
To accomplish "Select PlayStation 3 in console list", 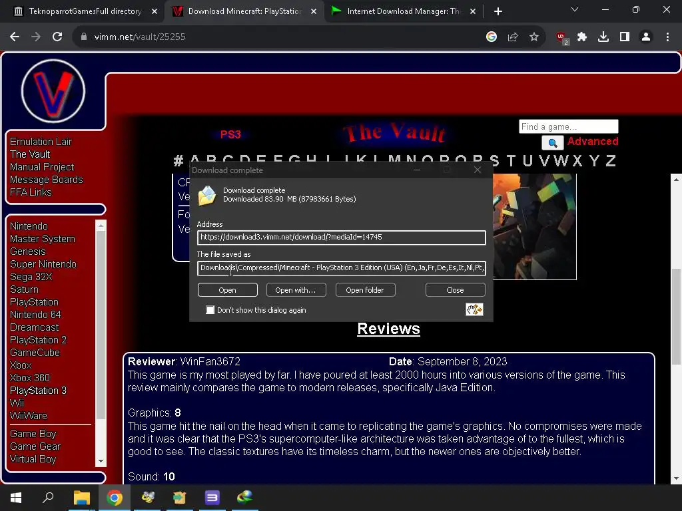I will tap(38, 390).
